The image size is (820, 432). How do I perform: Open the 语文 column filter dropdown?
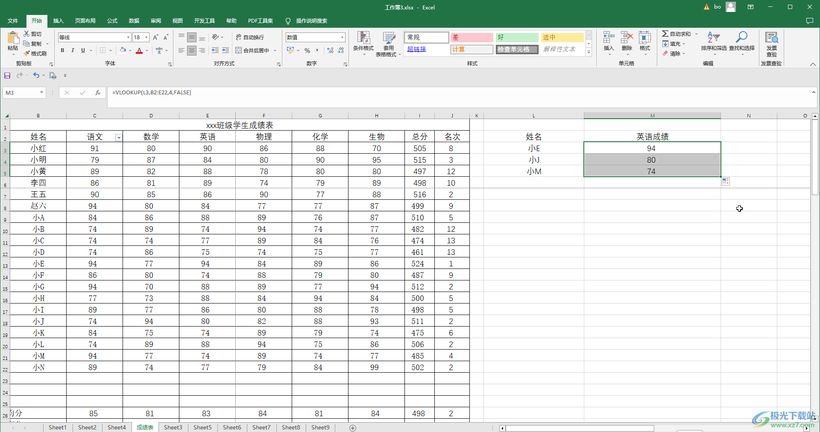119,137
